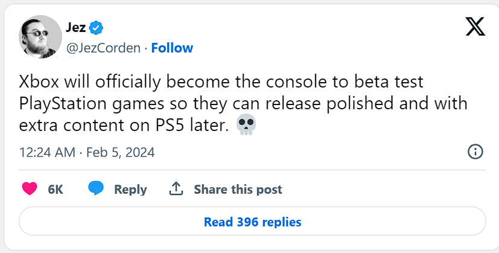This screenshot has width=499, height=253.
Task: Select the Share this post label
Action: pyautogui.click(x=238, y=190)
